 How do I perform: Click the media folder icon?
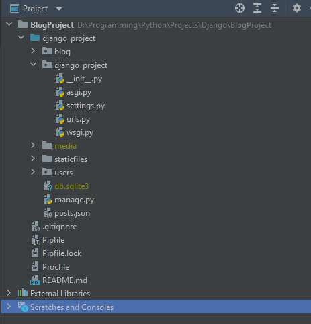(x=47, y=145)
